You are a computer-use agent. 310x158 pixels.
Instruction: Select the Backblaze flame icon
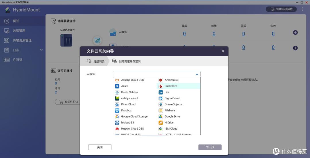point(161,86)
